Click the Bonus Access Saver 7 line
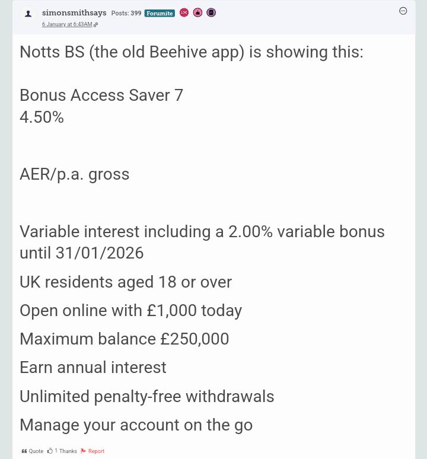 tap(101, 95)
